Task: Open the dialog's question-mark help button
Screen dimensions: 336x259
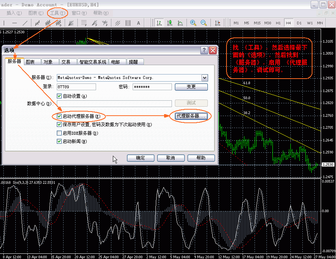Action: [204, 50]
